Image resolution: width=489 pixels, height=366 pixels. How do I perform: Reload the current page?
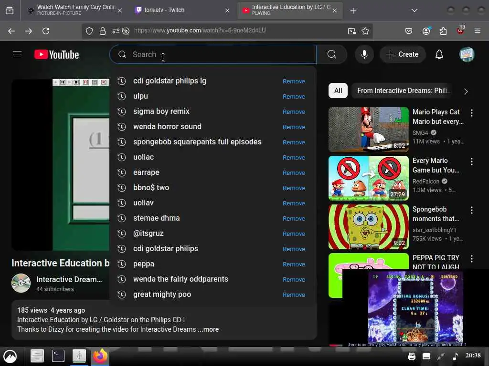pyautogui.click(x=46, y=31)
